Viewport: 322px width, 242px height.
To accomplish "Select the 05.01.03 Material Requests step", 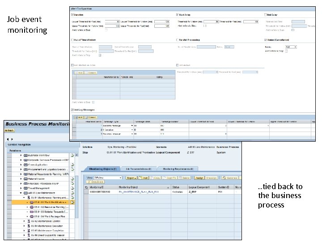I will (51, 212).
